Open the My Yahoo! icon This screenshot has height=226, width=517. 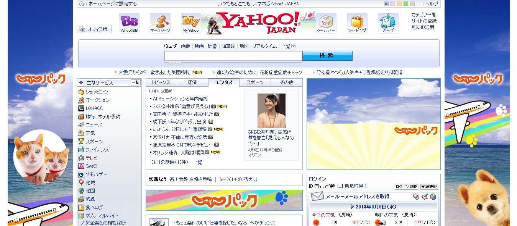tap(191, 23)
